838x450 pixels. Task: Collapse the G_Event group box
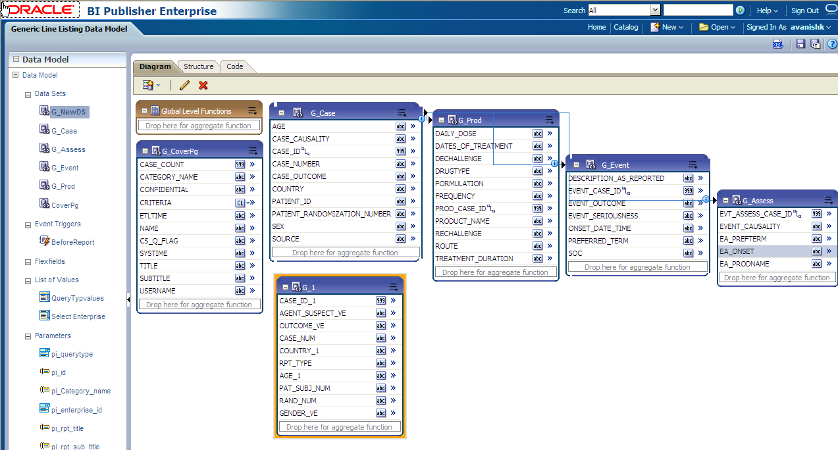pos(575,165)
